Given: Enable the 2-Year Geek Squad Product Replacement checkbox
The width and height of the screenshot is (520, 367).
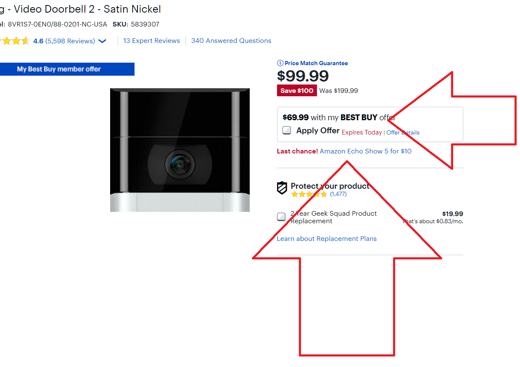Looking at the screenshot, I should (281, 217).
